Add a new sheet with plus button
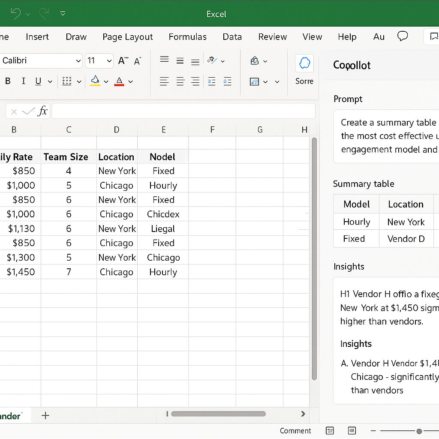The width and height of the screenshot is (439, 439). (x=45, y=415)
